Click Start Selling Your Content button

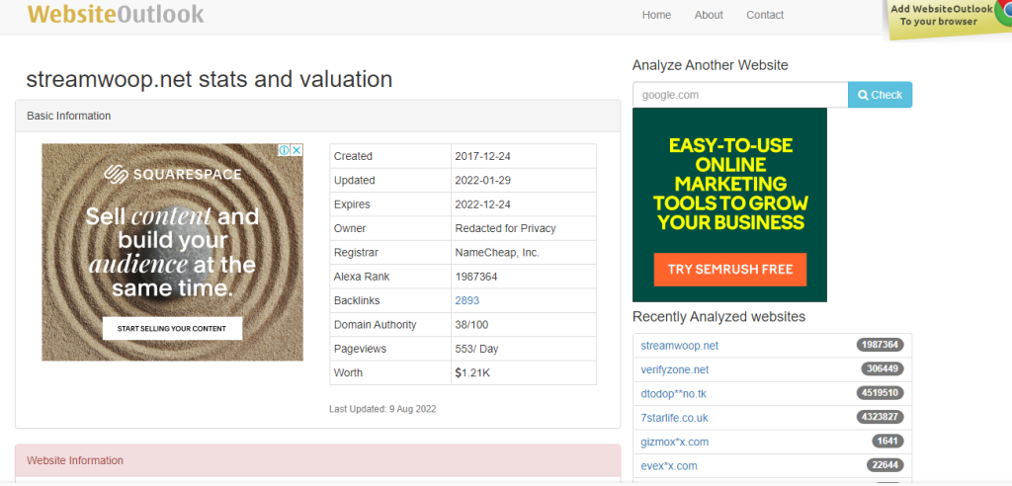pyautogui.click(x=172, y=328)
